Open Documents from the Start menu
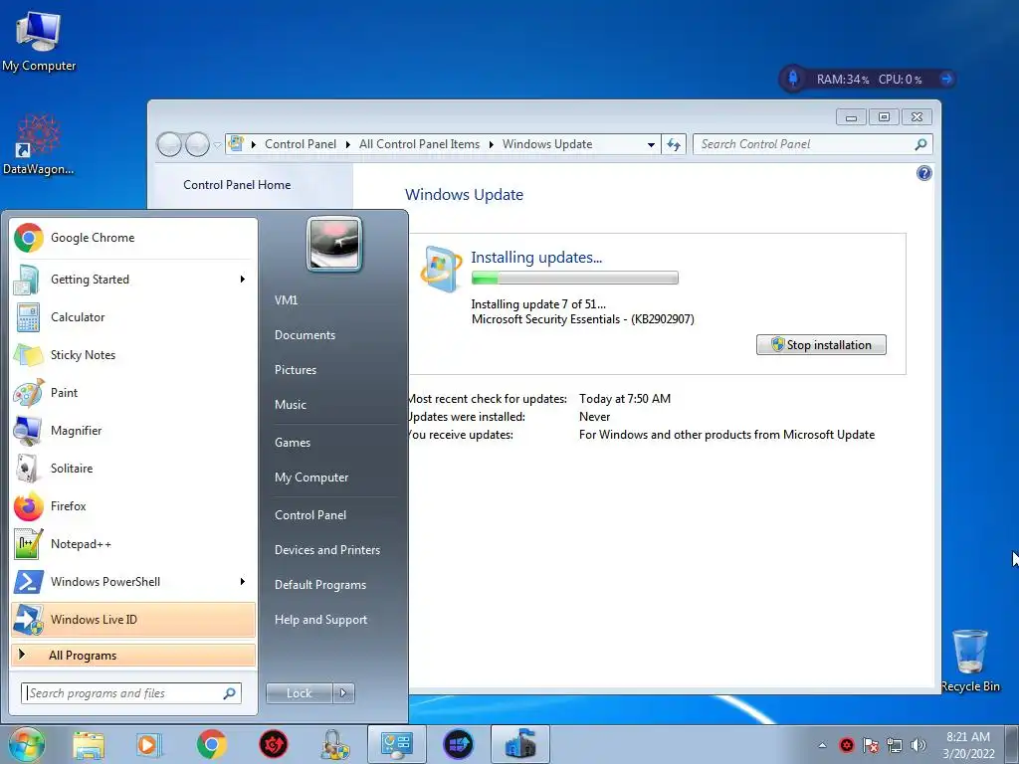Viewport: 1019px width, 764px height. [x=305, y=335]
